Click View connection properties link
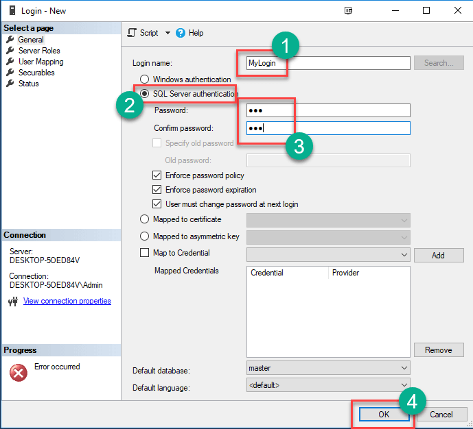The width and height of the screenshot is (473, 429). (67, 301)
